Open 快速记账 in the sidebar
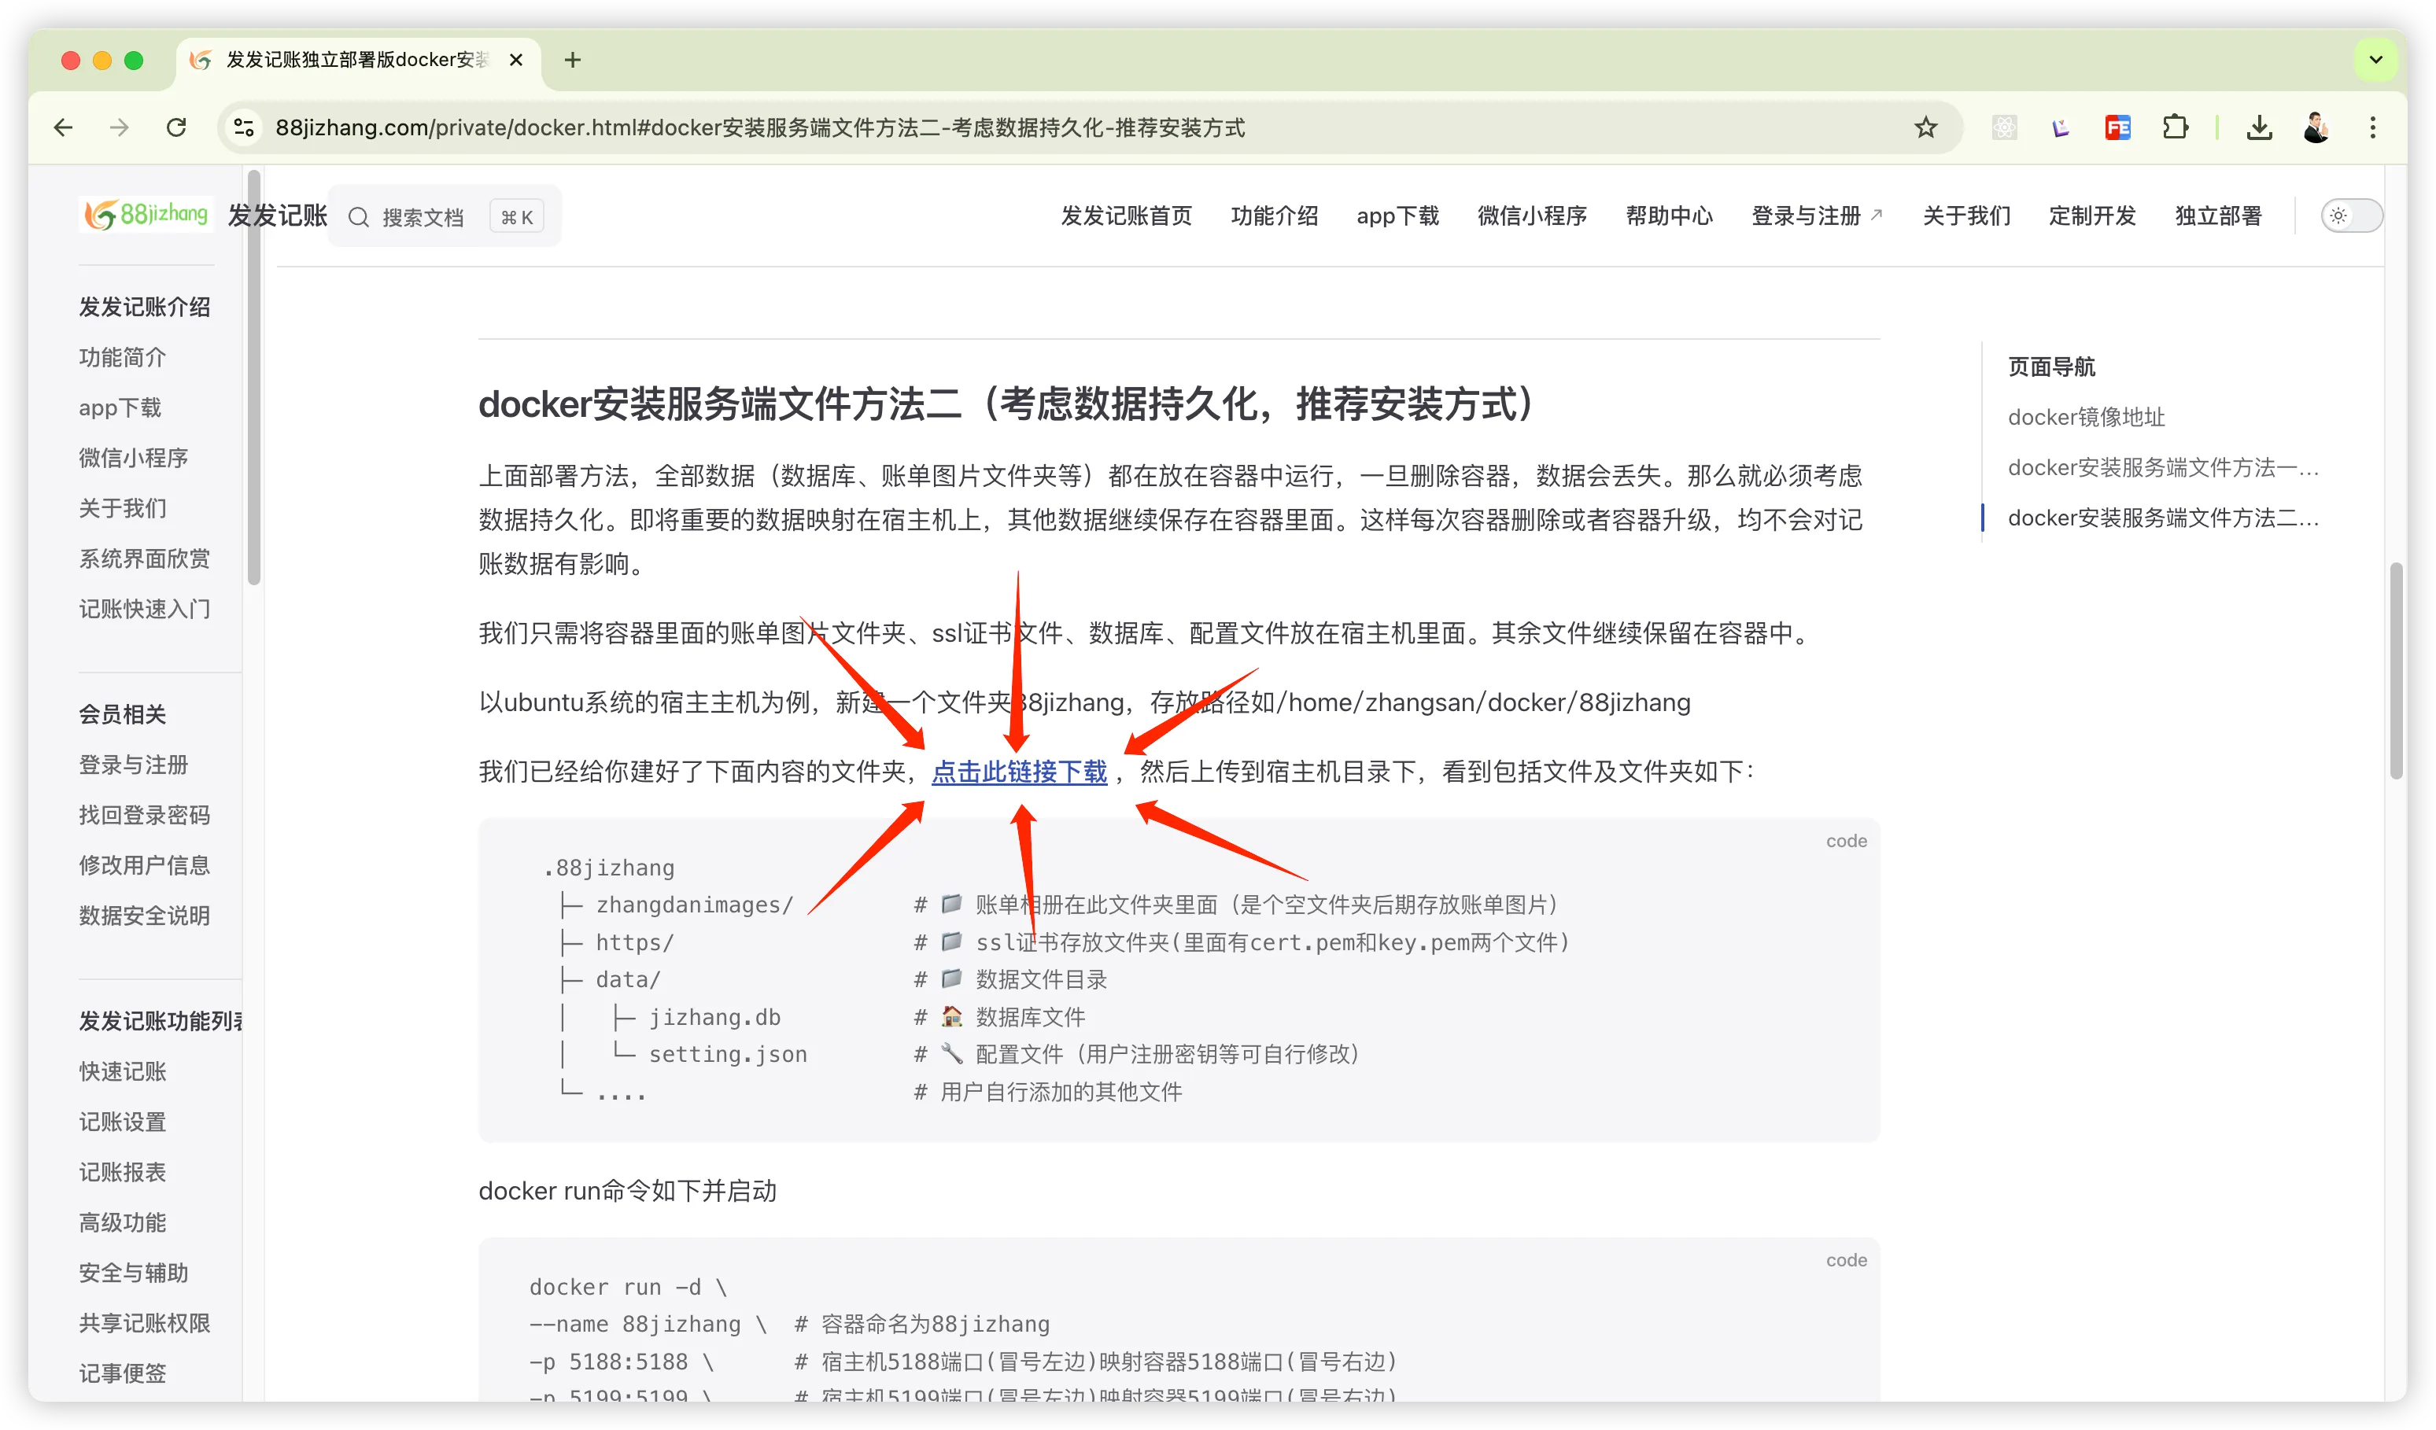This screenshot has height=1430, width=2436. tap(123, 1071)
